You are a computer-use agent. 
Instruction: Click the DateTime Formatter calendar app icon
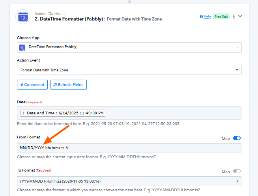(23, 17)
